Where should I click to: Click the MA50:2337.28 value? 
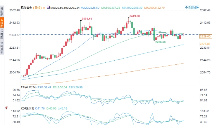click(x=111, y=8)
